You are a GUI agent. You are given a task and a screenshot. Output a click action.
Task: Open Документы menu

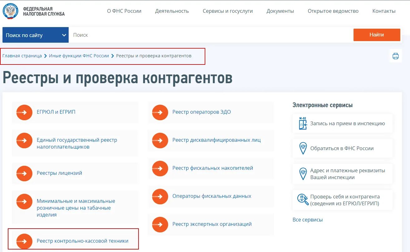(x=280, y=11)
